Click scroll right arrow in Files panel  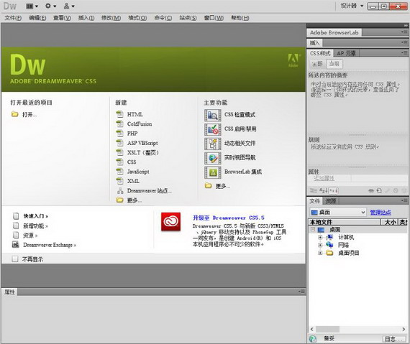click(x=404, y=329)
